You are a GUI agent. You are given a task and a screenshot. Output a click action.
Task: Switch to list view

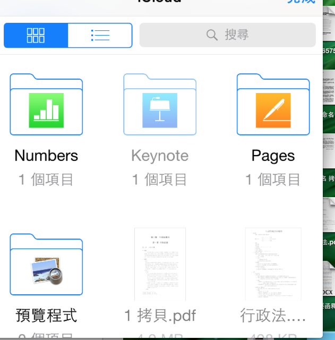pos(100,36)
